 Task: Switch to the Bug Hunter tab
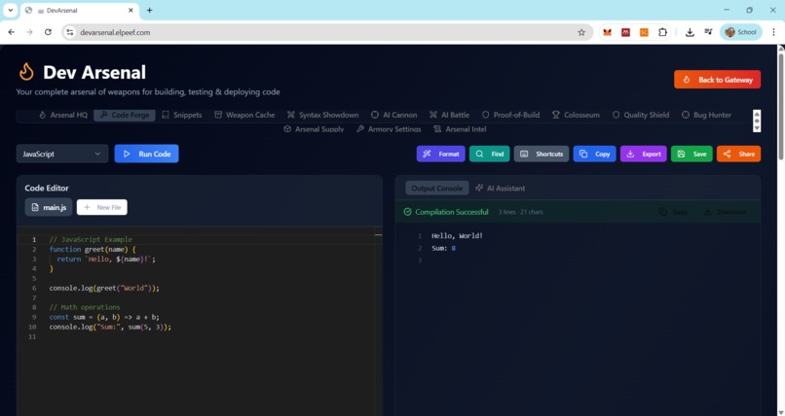(x=706, y=115)
